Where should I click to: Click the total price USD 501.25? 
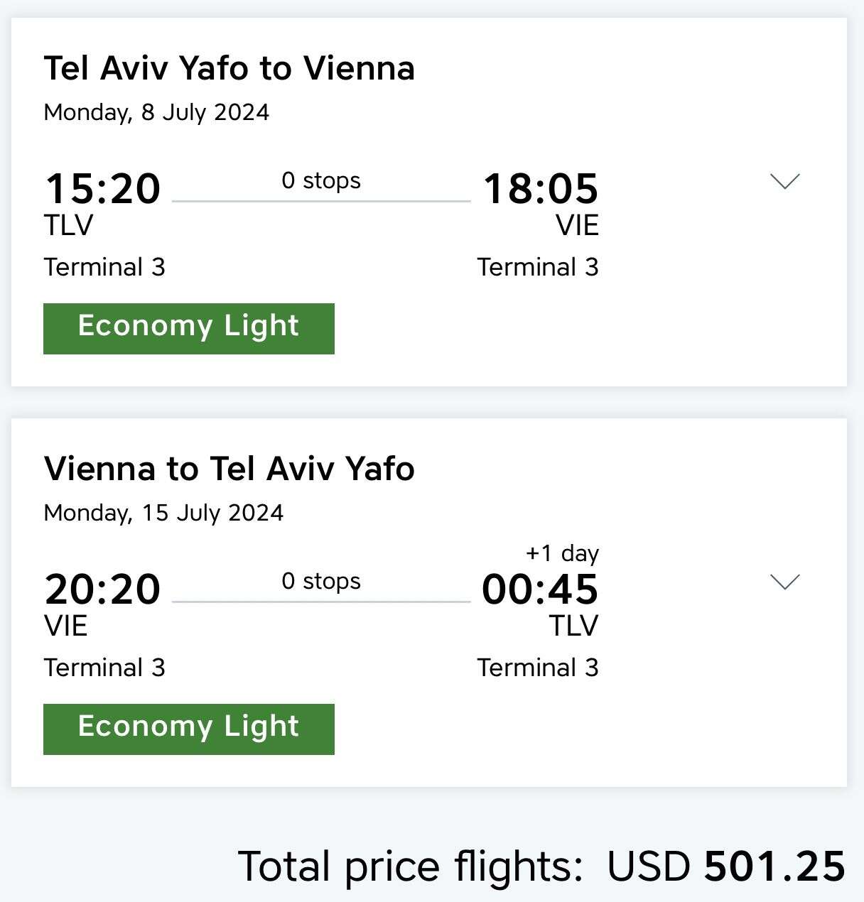coord(725,866)
